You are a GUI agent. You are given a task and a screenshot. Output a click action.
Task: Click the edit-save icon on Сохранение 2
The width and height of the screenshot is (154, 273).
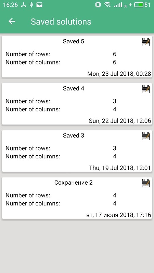point(146,183)
